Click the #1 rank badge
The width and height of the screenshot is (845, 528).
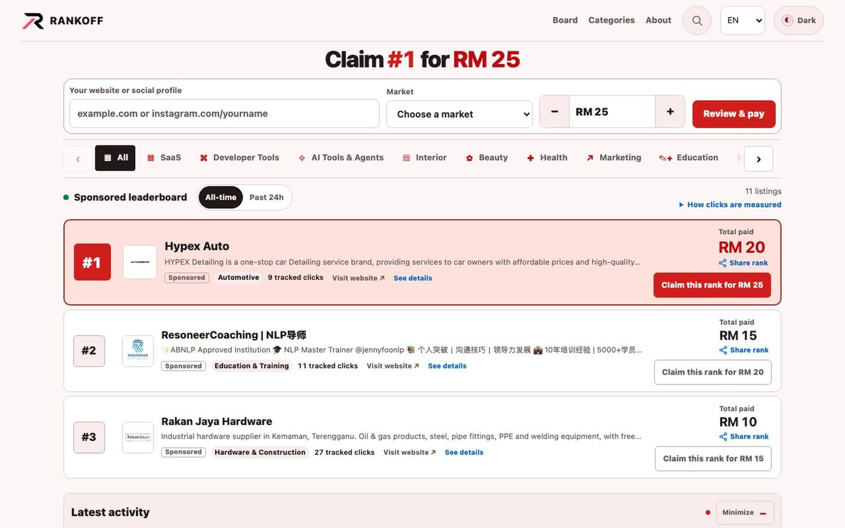pyautogui.click(x=92, y=262)
